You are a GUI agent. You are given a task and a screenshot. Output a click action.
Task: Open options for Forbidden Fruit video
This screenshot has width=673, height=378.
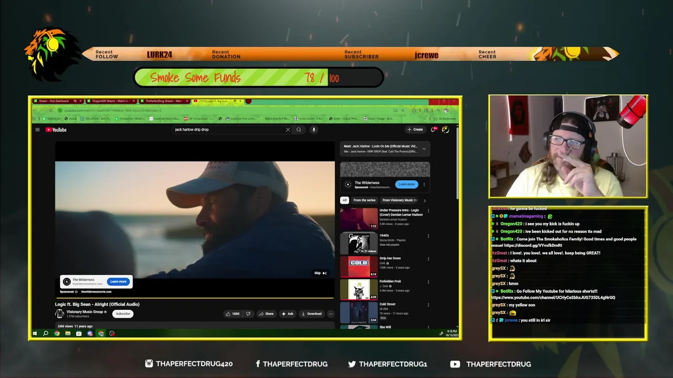click(x=428, y=282)
